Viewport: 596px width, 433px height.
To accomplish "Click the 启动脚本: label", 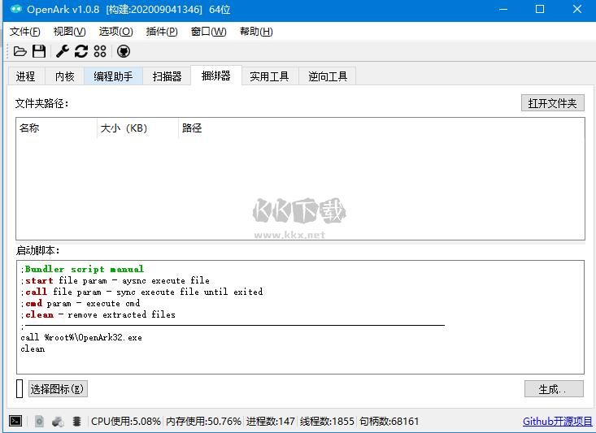I will [x=37, y=250].
